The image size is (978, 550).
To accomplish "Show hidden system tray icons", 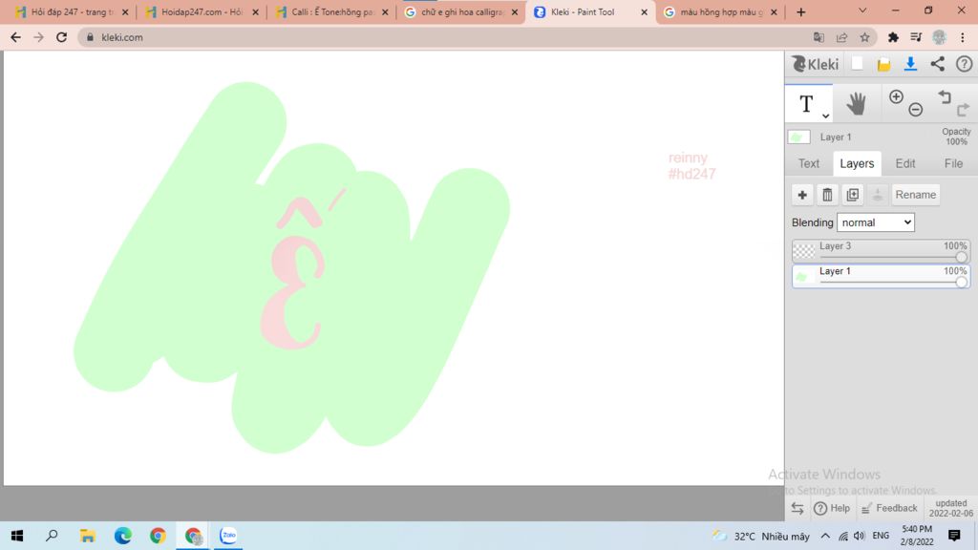I will [825, 536].
